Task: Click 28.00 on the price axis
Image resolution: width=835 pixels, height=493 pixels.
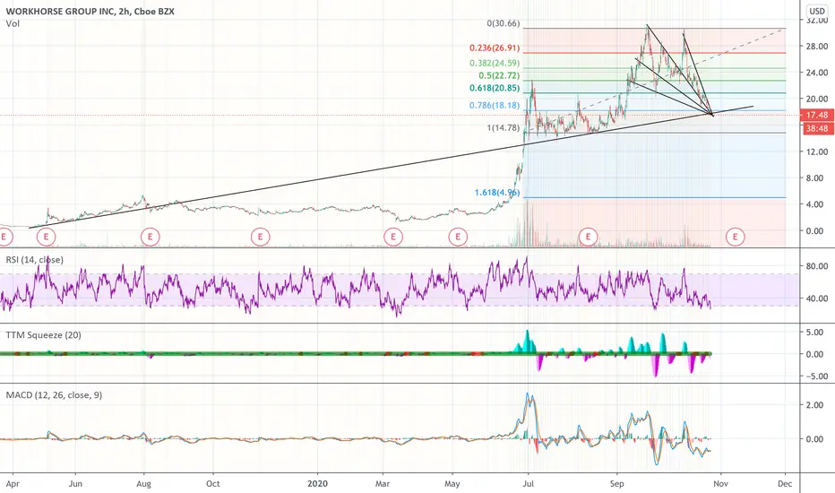Action: coord(817,47)
